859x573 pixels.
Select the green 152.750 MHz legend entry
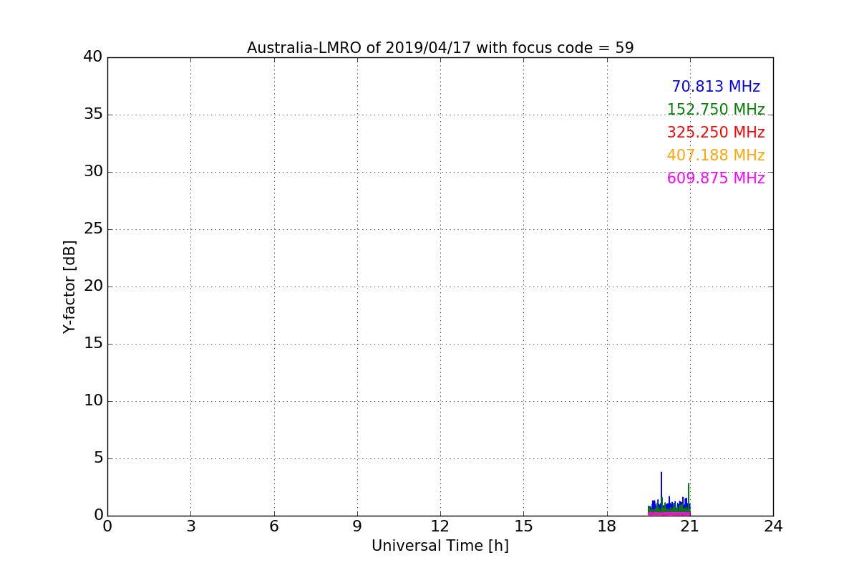tap(715, 110)
